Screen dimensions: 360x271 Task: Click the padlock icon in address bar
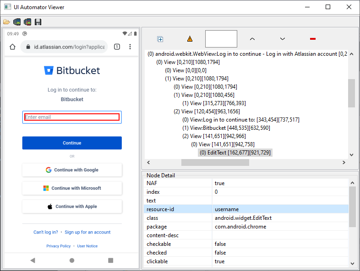pyautogui.click(x=28, y=47)
